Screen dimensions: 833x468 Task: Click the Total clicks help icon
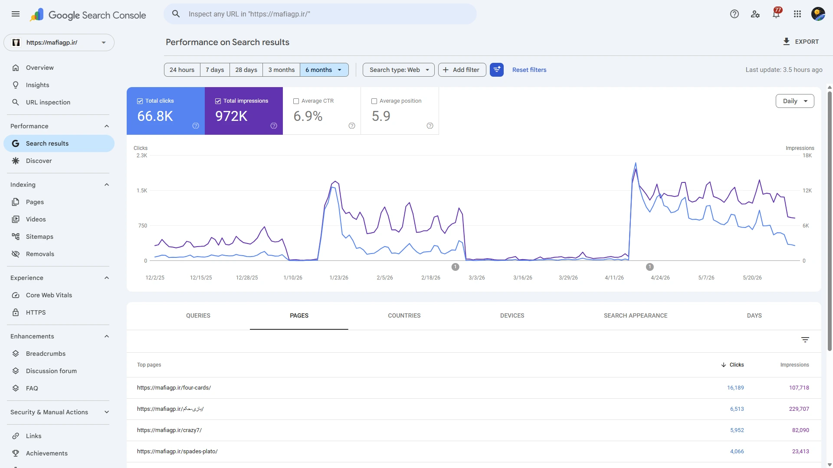tap(196, 126)
